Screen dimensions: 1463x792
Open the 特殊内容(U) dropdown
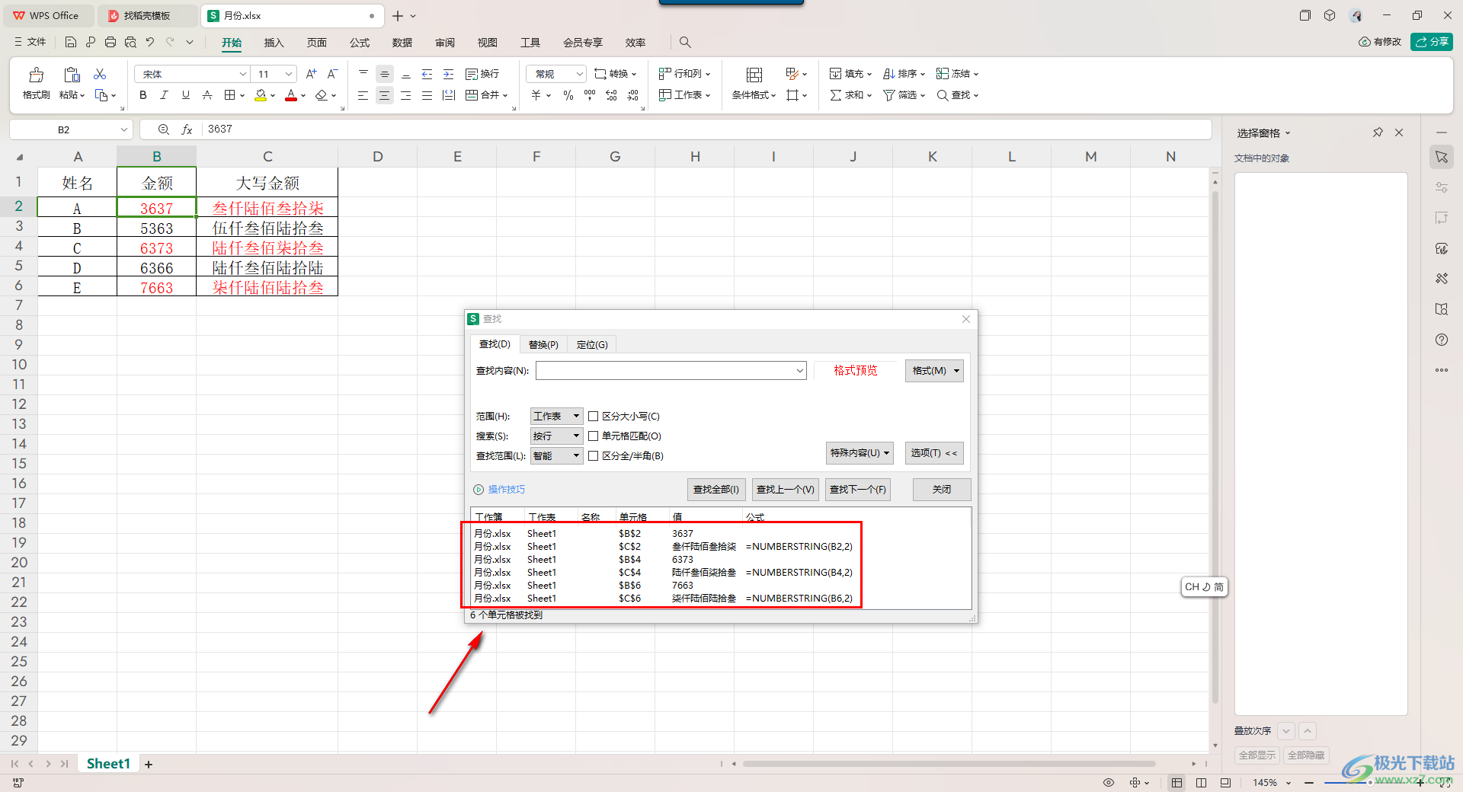click(x=860, y=453)
